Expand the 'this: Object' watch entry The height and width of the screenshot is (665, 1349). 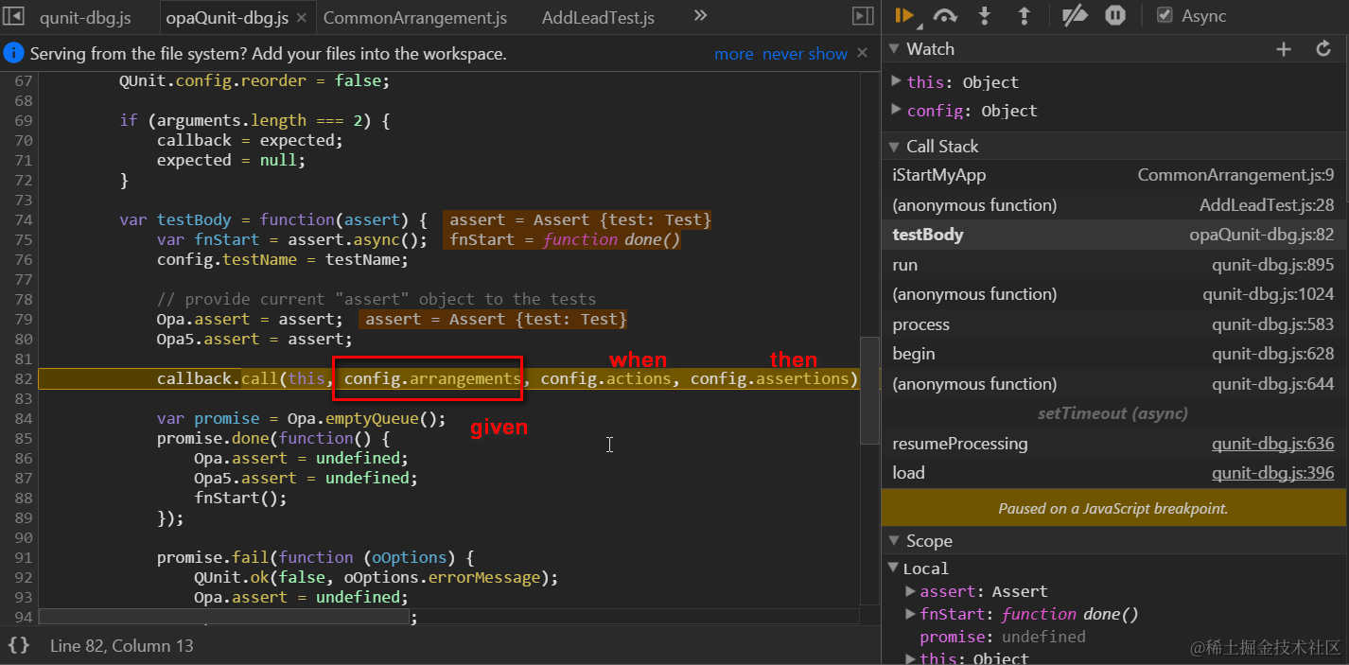pyautogui.click(x=896, y=81)
